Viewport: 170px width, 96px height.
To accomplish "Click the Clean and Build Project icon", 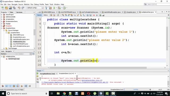I will (50, 8).
